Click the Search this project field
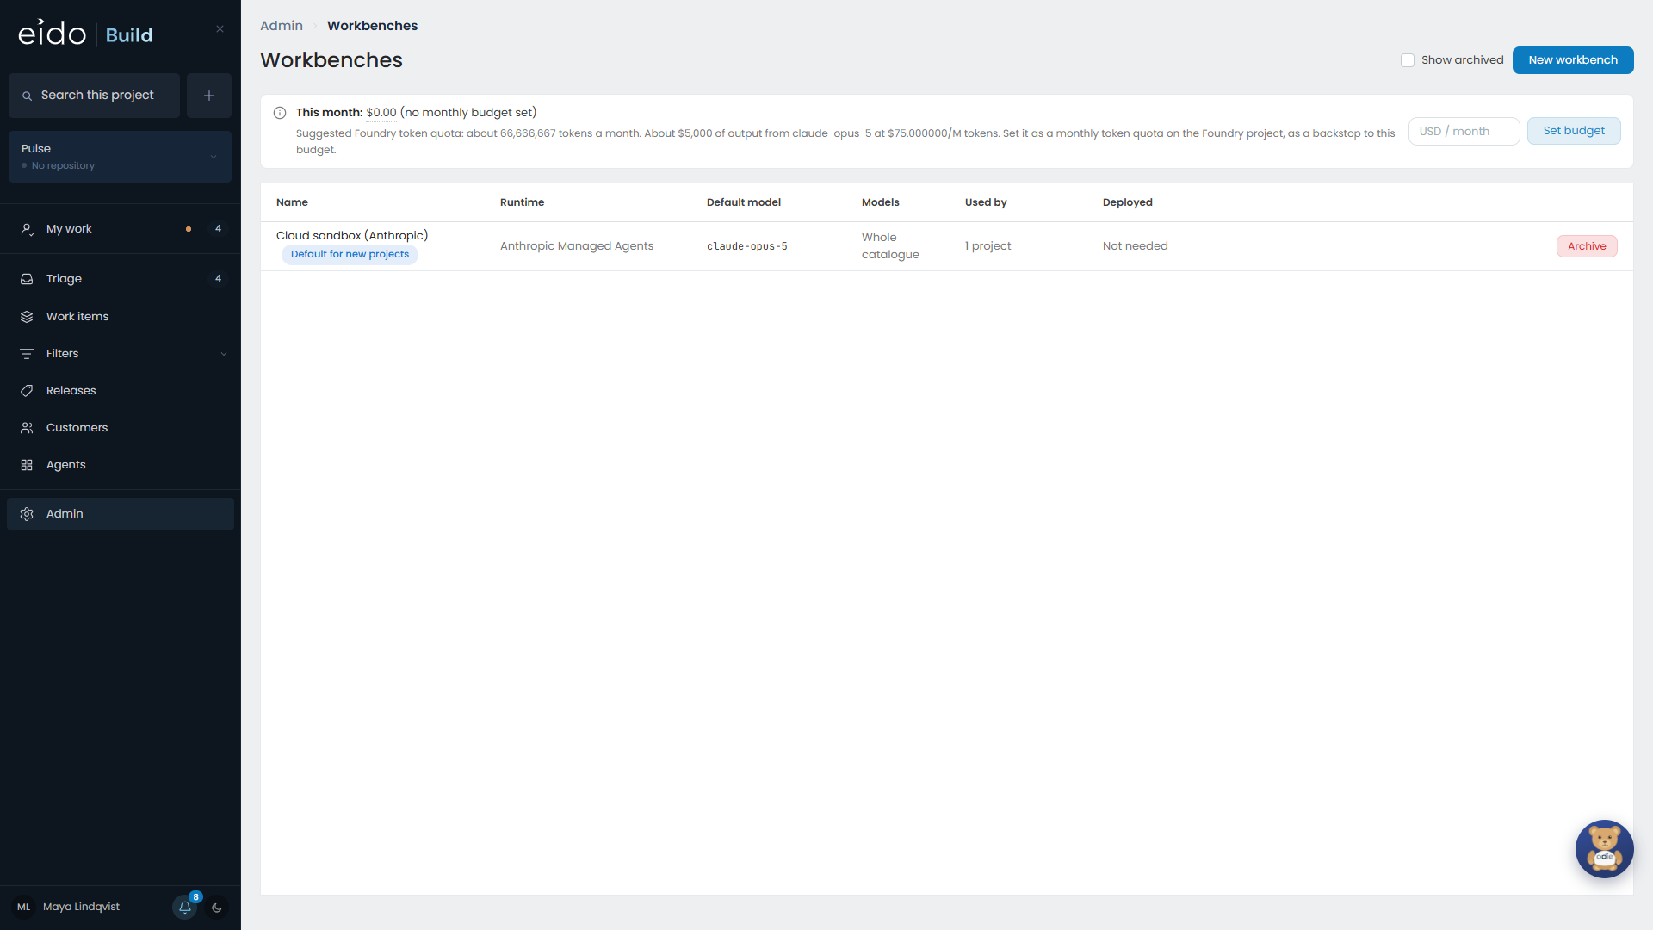Image resolution: width=1653 pixels, height=930 pixels. 94,96
